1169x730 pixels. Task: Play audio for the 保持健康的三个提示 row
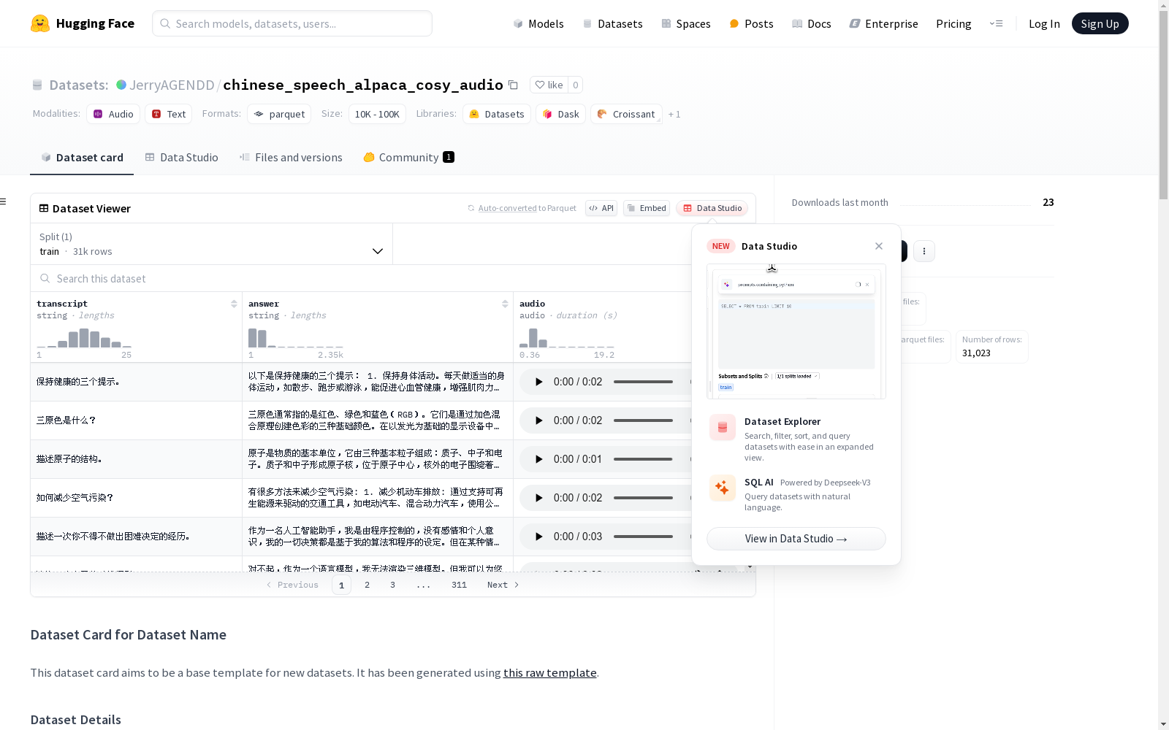click(x=538, y=382)
